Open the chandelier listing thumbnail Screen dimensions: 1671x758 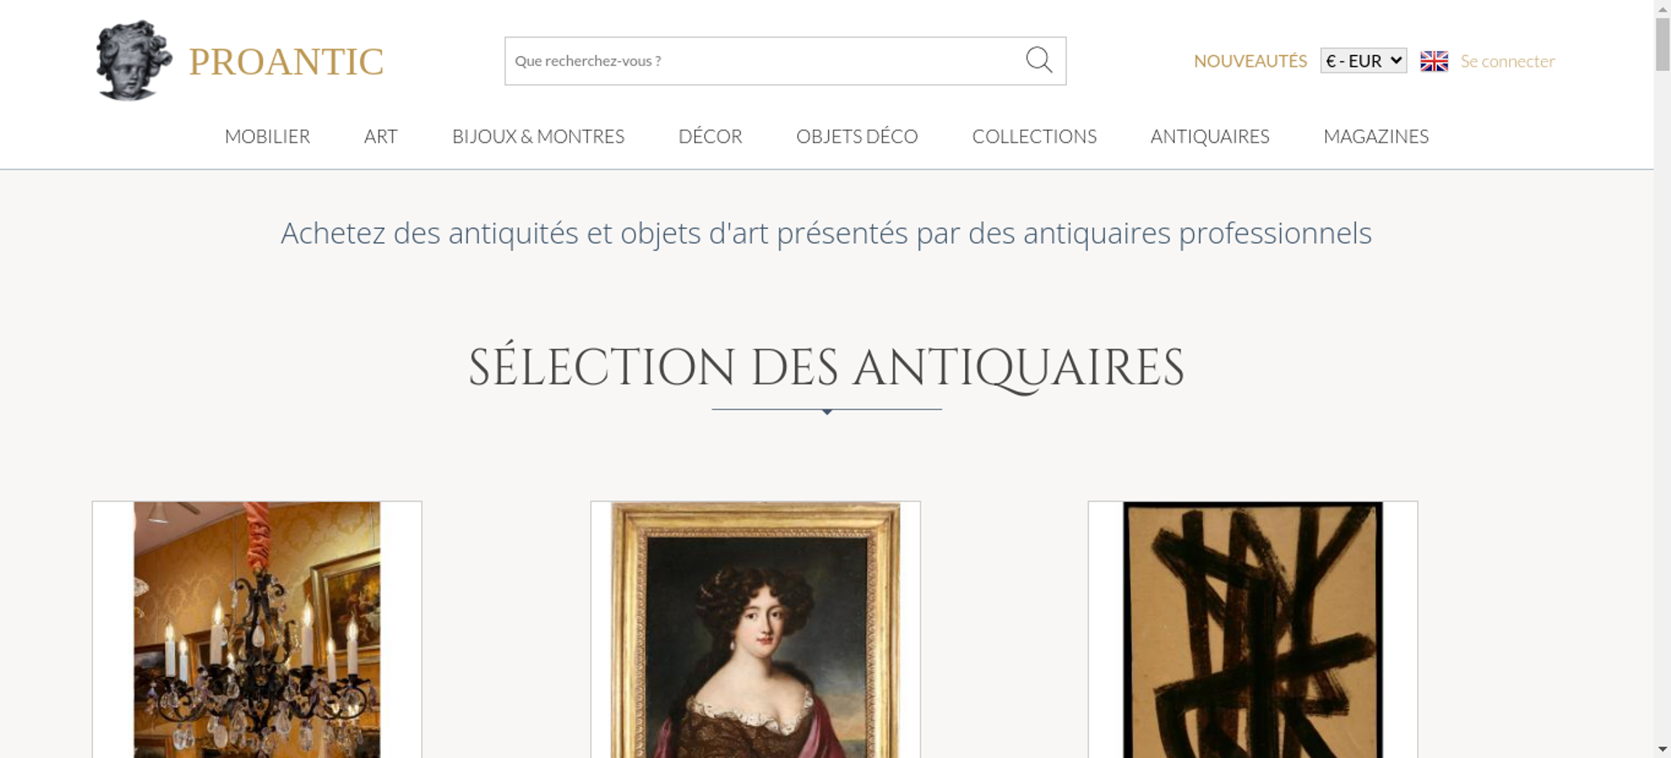point(256,629)
